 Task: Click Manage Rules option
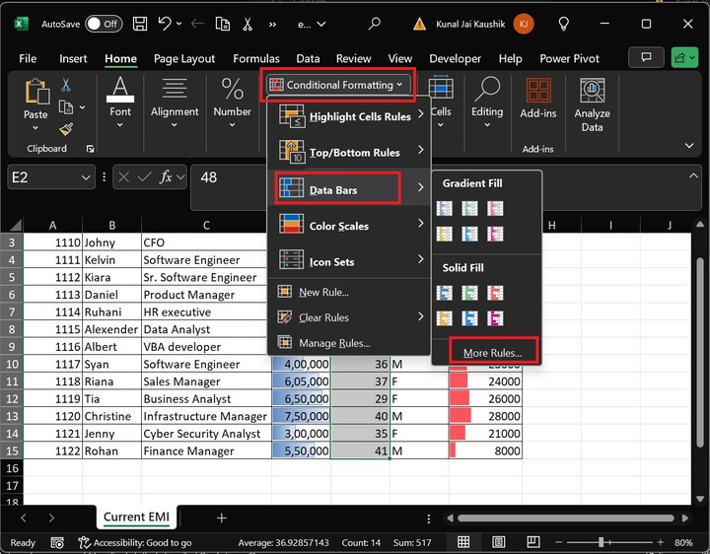pos(334,343)
